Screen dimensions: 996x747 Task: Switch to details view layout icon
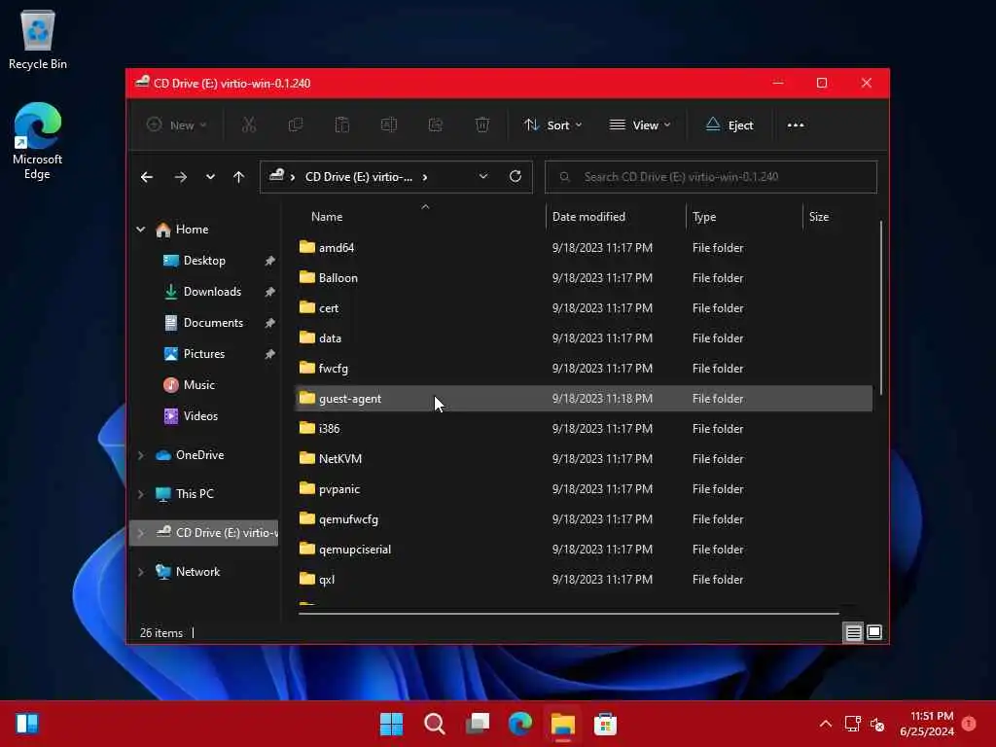(853, 632)
